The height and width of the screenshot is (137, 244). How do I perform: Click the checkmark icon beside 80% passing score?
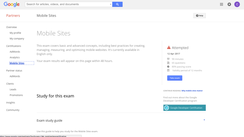tap(168, 67)
